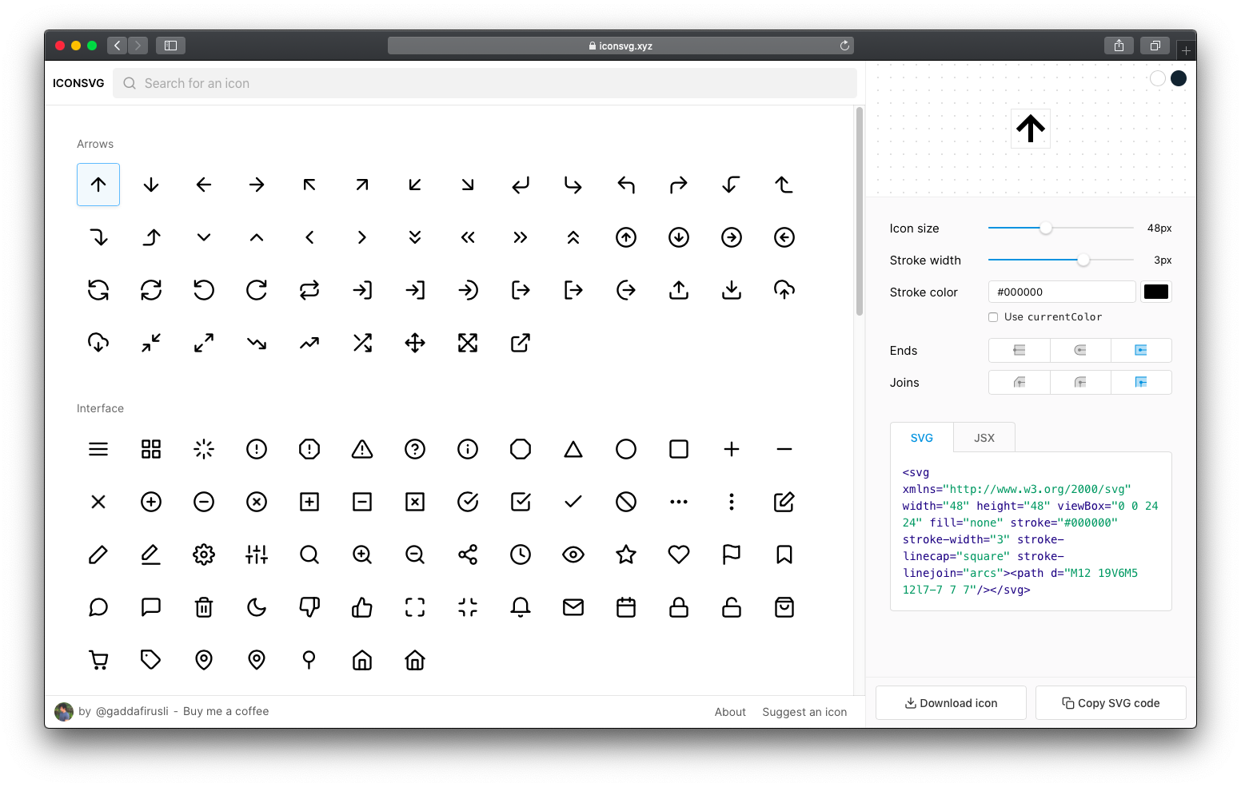This screenshot has width=1241, height=787.
Task: Select the trash can icon
Action: point(204,607)
